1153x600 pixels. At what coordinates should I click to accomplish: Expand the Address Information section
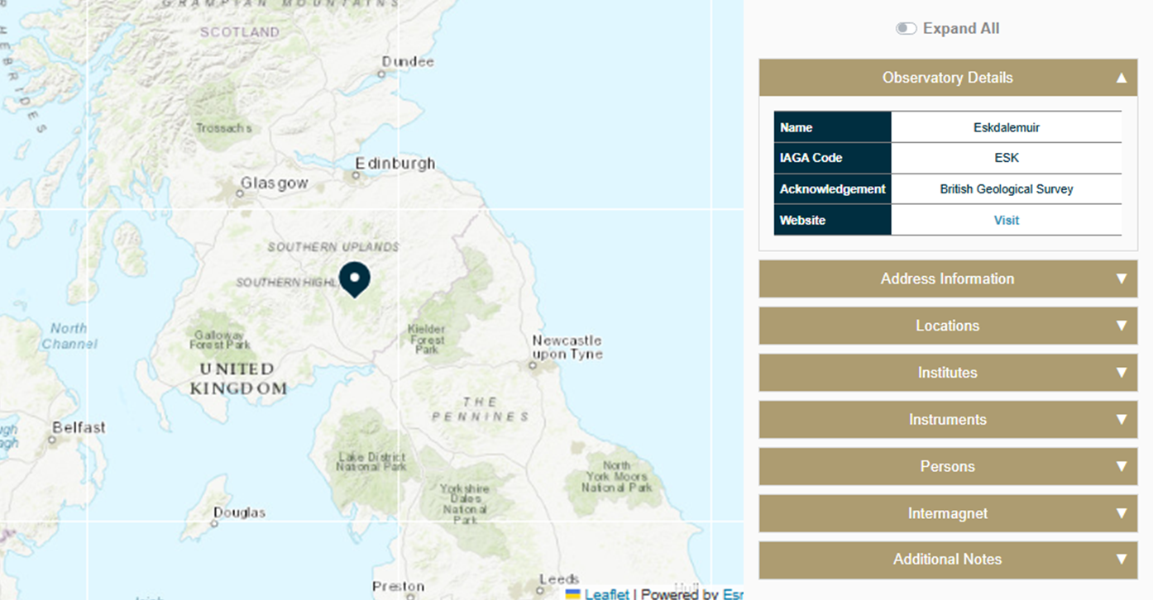(948, 279)
